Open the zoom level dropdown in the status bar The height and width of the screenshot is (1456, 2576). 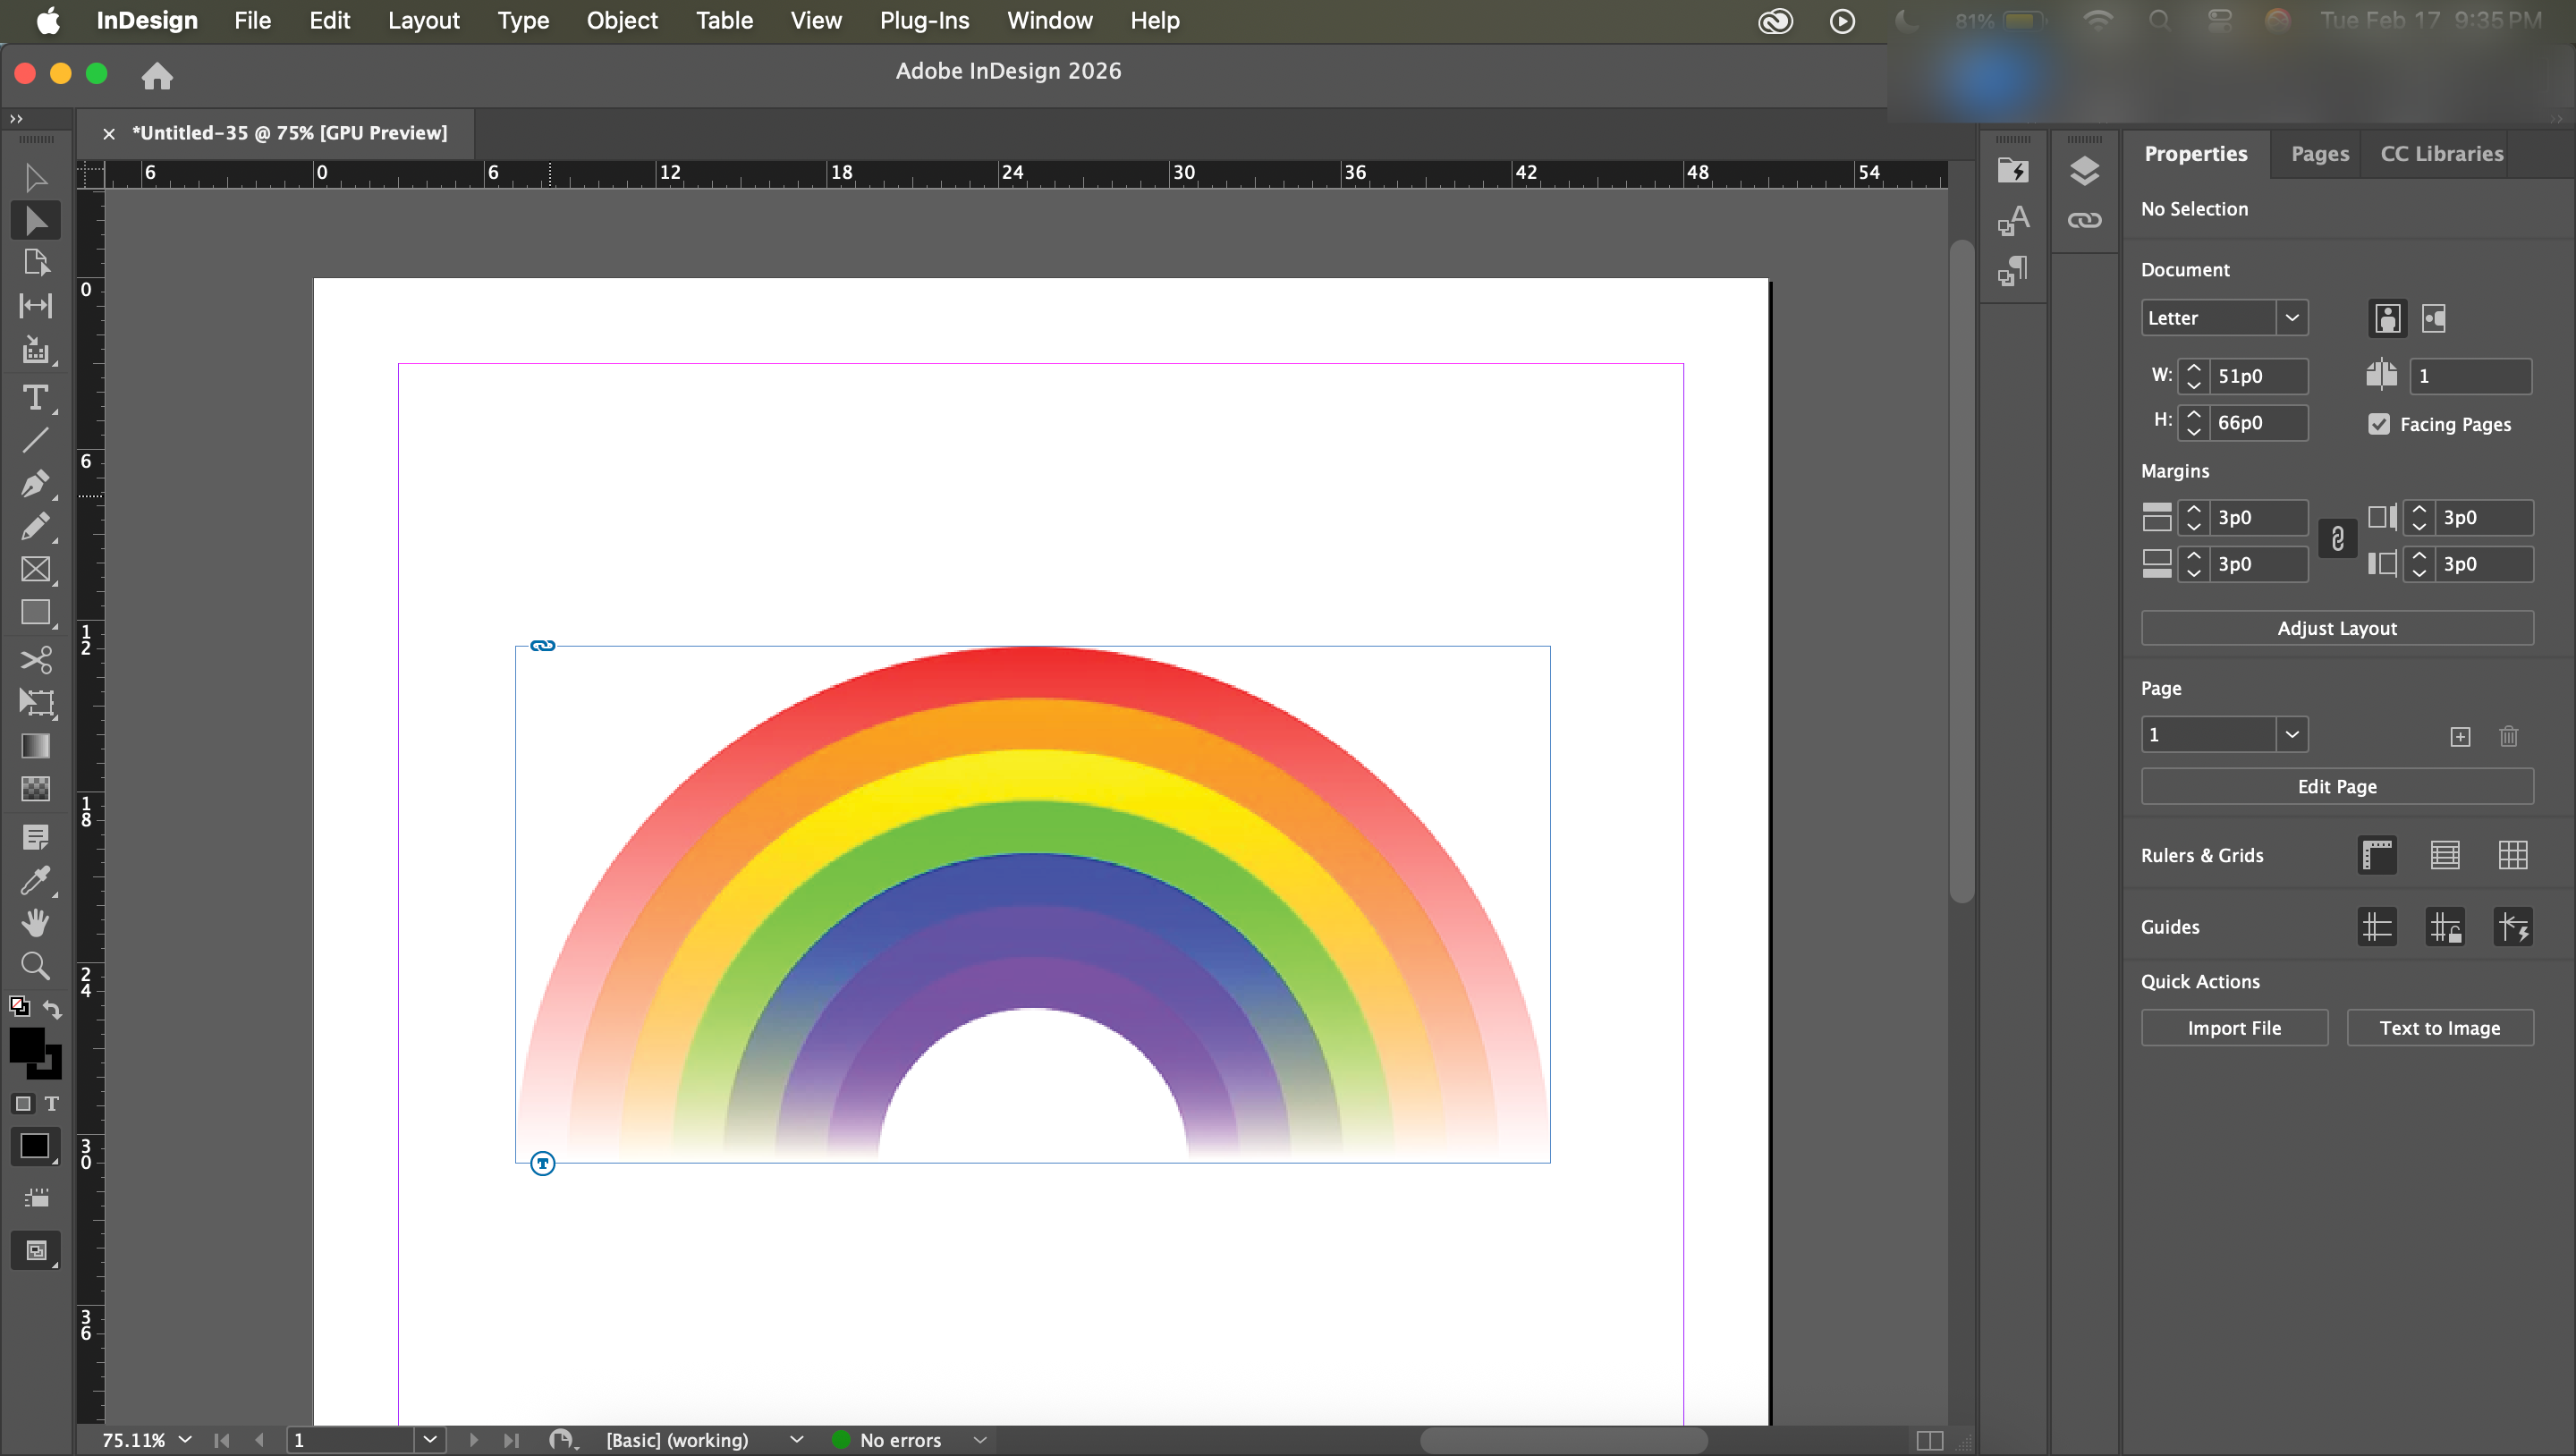185,1440
